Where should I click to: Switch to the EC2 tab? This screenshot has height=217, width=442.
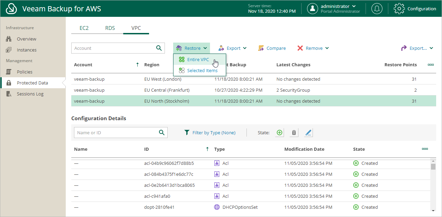tap(84, 28)
